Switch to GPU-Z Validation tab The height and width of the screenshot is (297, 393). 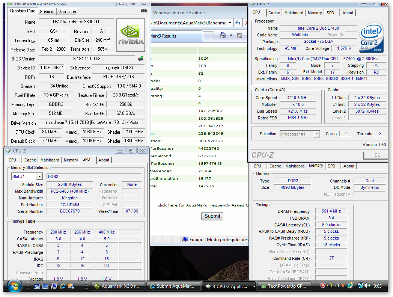pos(67,12)
